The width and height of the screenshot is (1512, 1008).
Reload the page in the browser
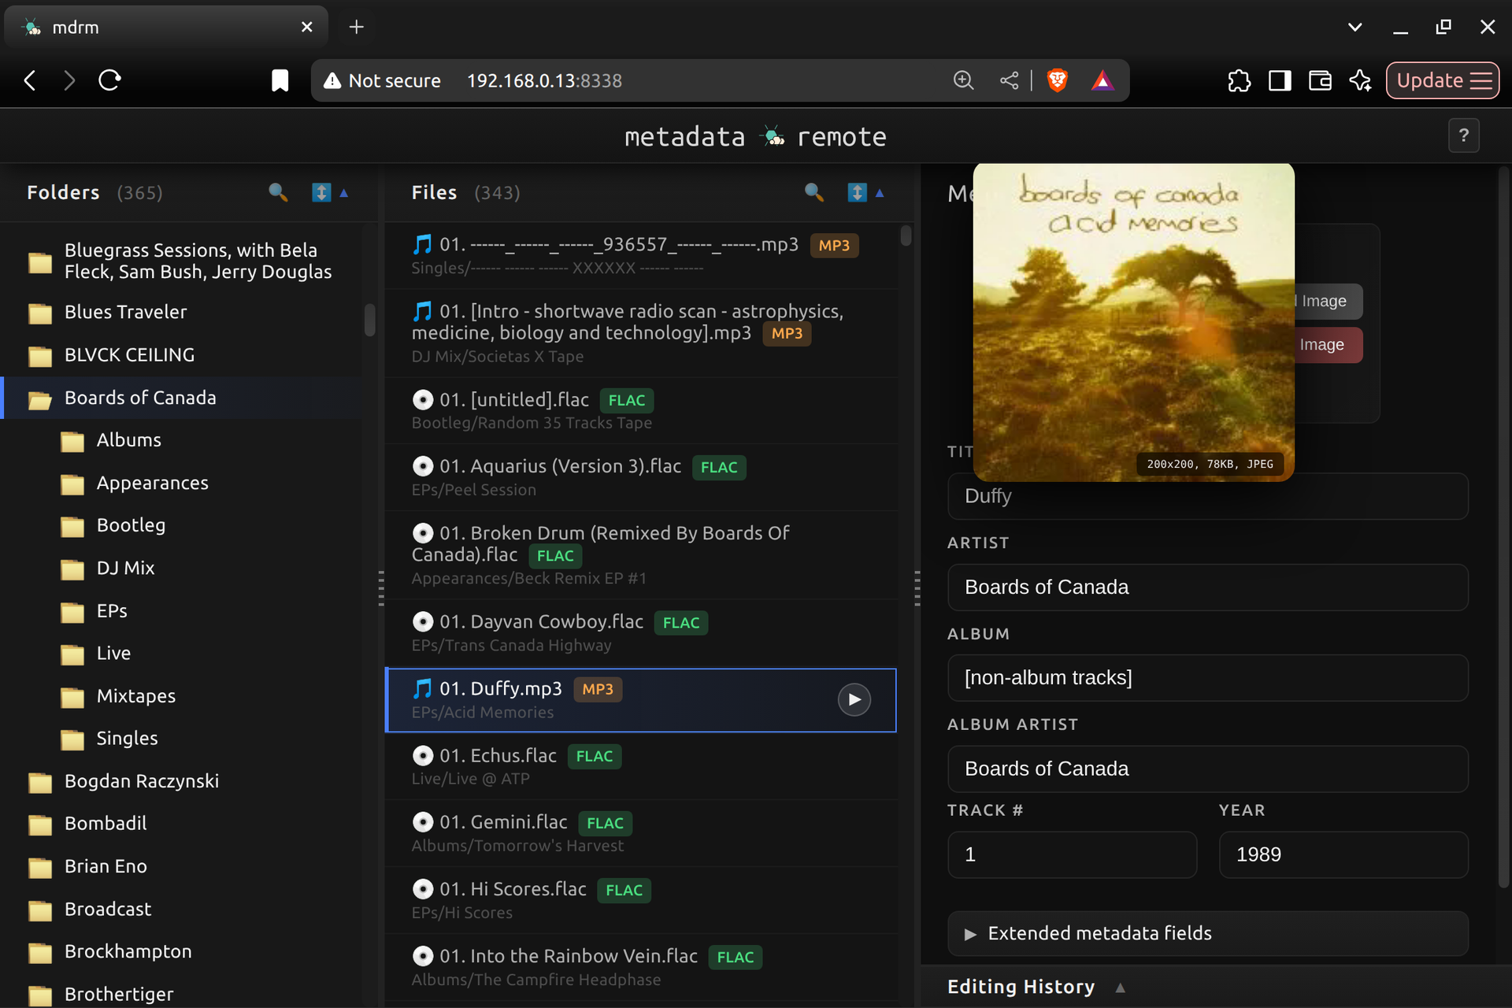[109, 80]
